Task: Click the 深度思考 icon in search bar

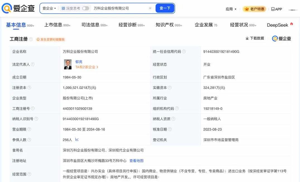Action: click(63, 8)
